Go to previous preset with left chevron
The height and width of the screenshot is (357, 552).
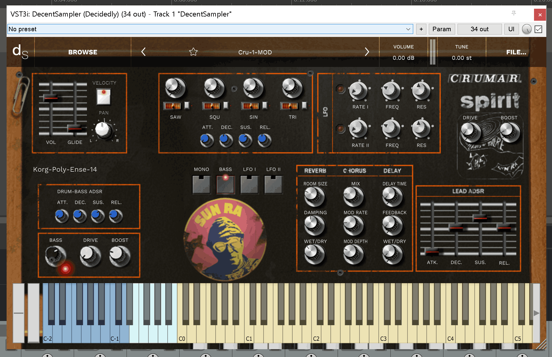[x=143, y=52]
